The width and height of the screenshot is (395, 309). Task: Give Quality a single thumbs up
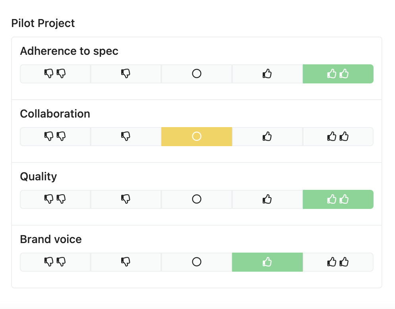(267, 199)
